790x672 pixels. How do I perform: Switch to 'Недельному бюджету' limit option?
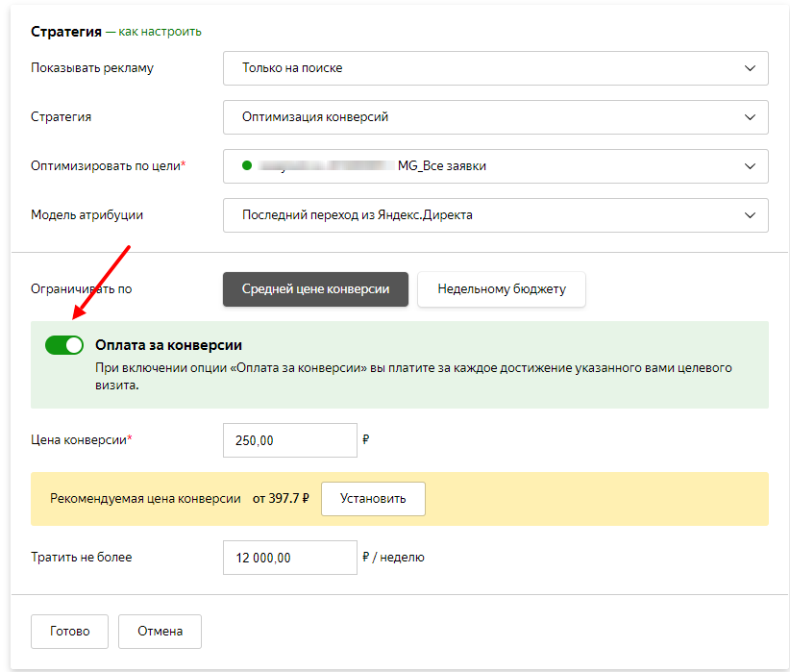click(x=501, y=289)
